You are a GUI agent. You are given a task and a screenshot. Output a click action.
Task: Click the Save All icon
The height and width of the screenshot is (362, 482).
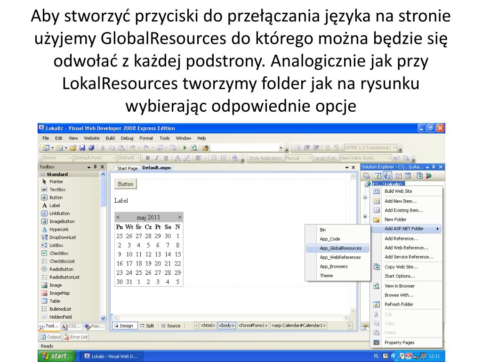[x=91, y=148]
